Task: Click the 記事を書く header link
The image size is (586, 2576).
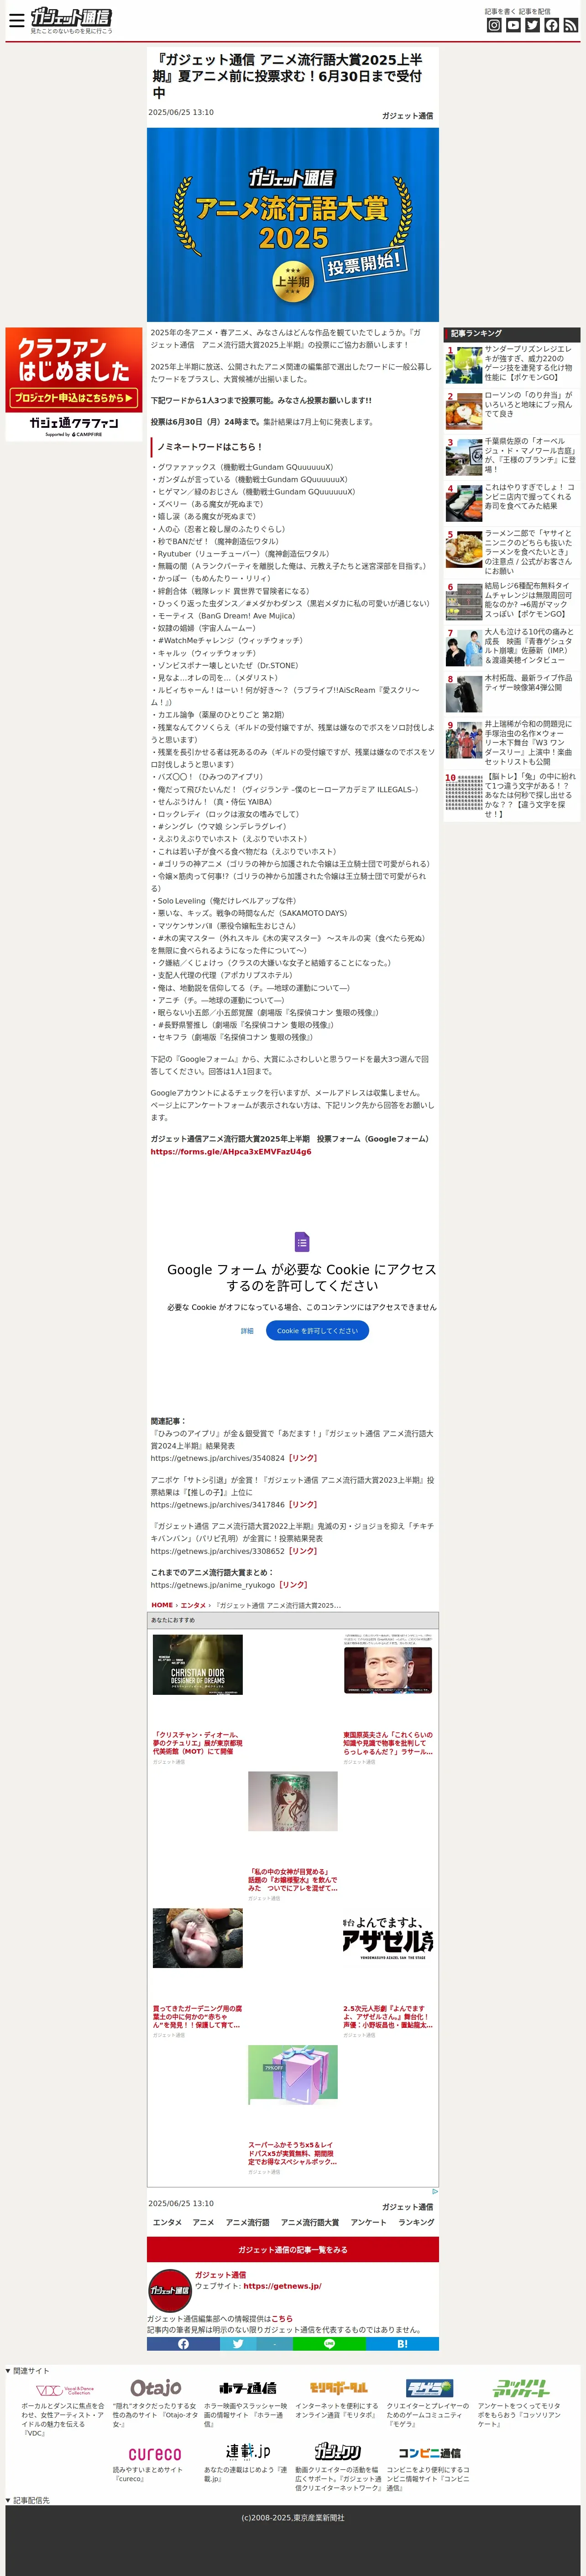Action: [x=500, y=11]
